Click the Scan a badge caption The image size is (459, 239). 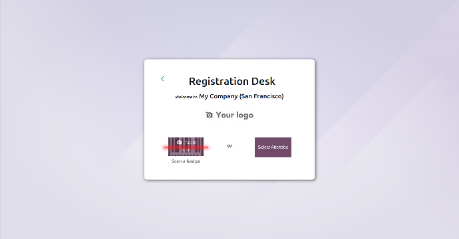(186, 161)
